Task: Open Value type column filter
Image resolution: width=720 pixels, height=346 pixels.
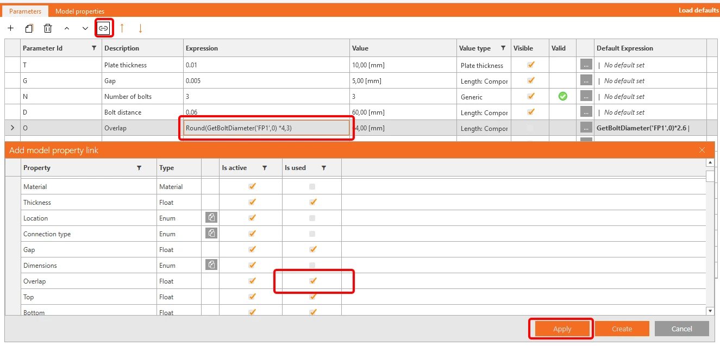Action: coord(503,48)
